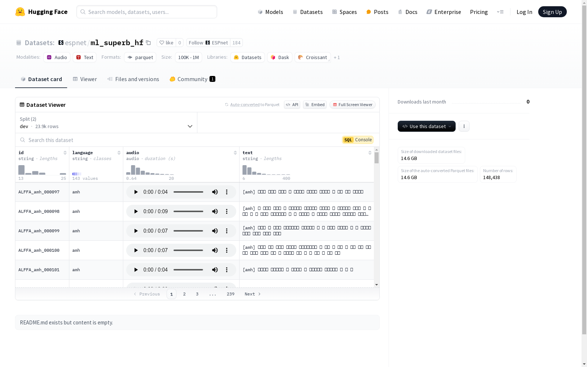Jump to page 239 of viewer

pos(230,294)
